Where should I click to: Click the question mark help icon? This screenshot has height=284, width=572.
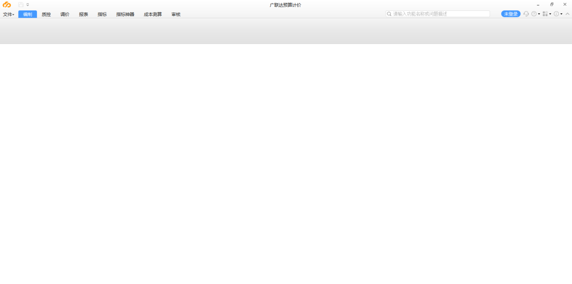click(x=534, y=14)
